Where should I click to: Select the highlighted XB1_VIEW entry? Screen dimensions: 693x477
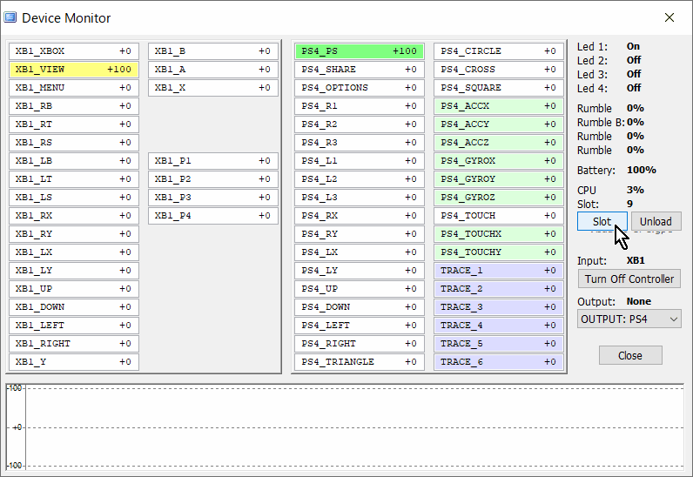pyautogui.click(x=74, y=70)
